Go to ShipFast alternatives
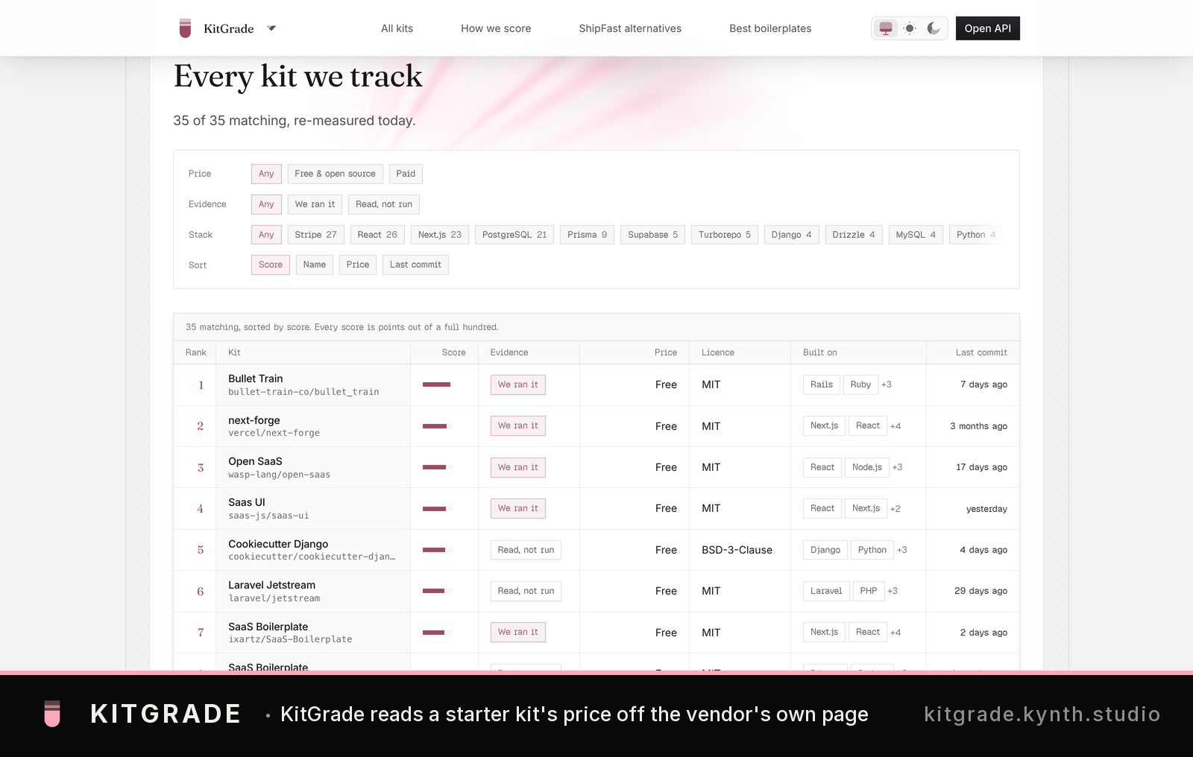This screenshot has width=1193, height=757. coord(630,28)
